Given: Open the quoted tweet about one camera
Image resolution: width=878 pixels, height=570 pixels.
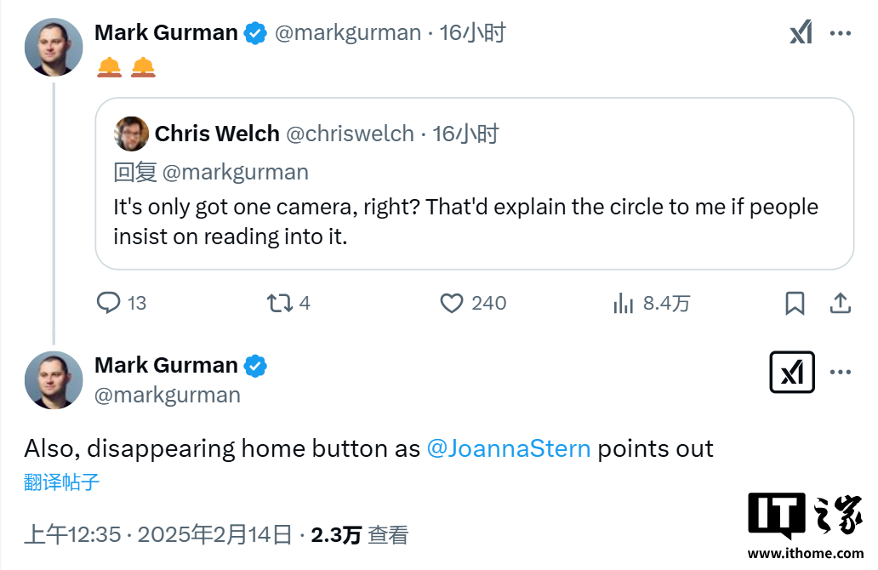Looking at the screenshot, I should pos(474,220).
